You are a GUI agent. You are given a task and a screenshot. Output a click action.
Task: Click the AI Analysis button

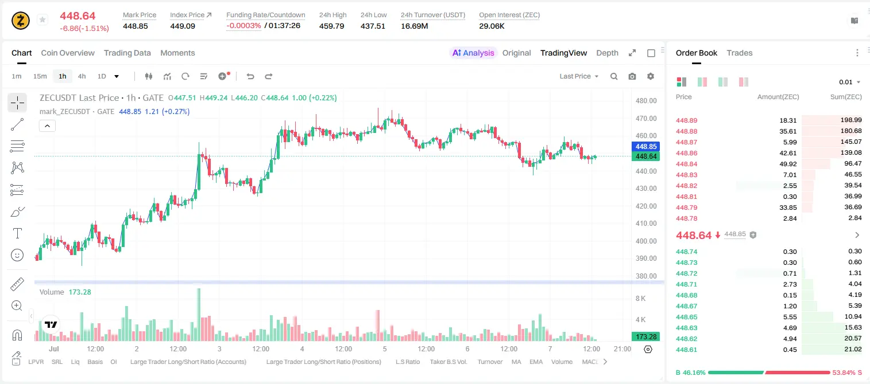click(473, 53)
